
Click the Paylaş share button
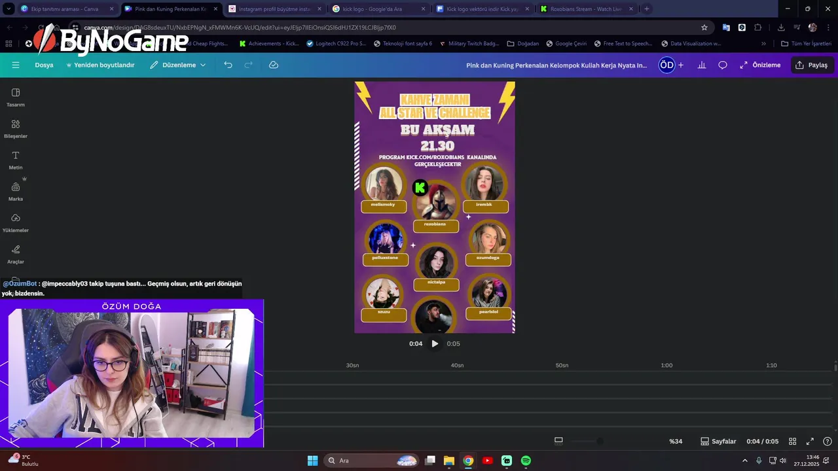click(811, 65)
